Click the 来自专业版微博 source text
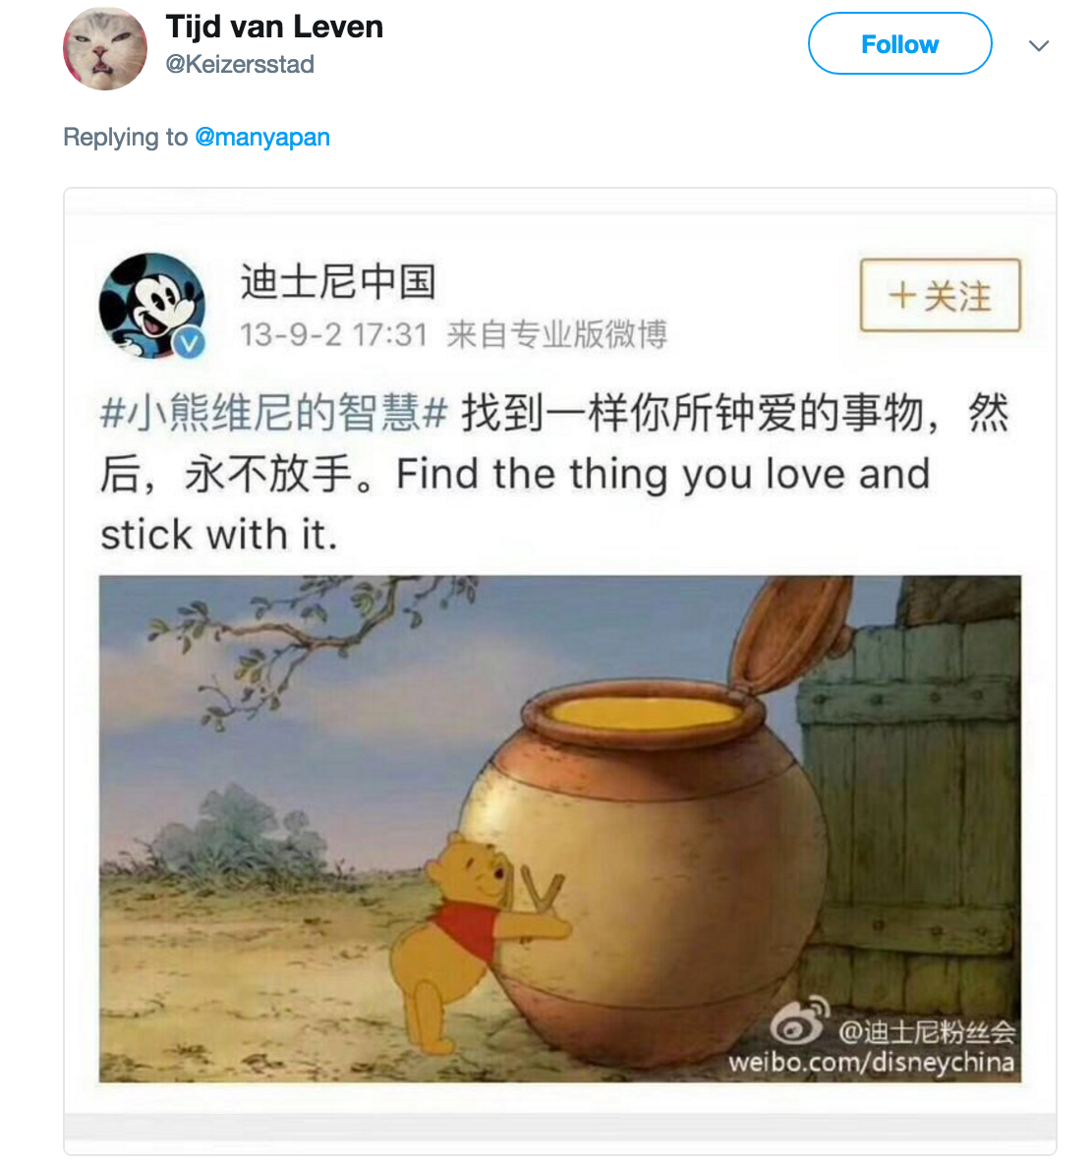Screen dimensions: 1091x1164 pyautogui.click(x=556, y=335)
